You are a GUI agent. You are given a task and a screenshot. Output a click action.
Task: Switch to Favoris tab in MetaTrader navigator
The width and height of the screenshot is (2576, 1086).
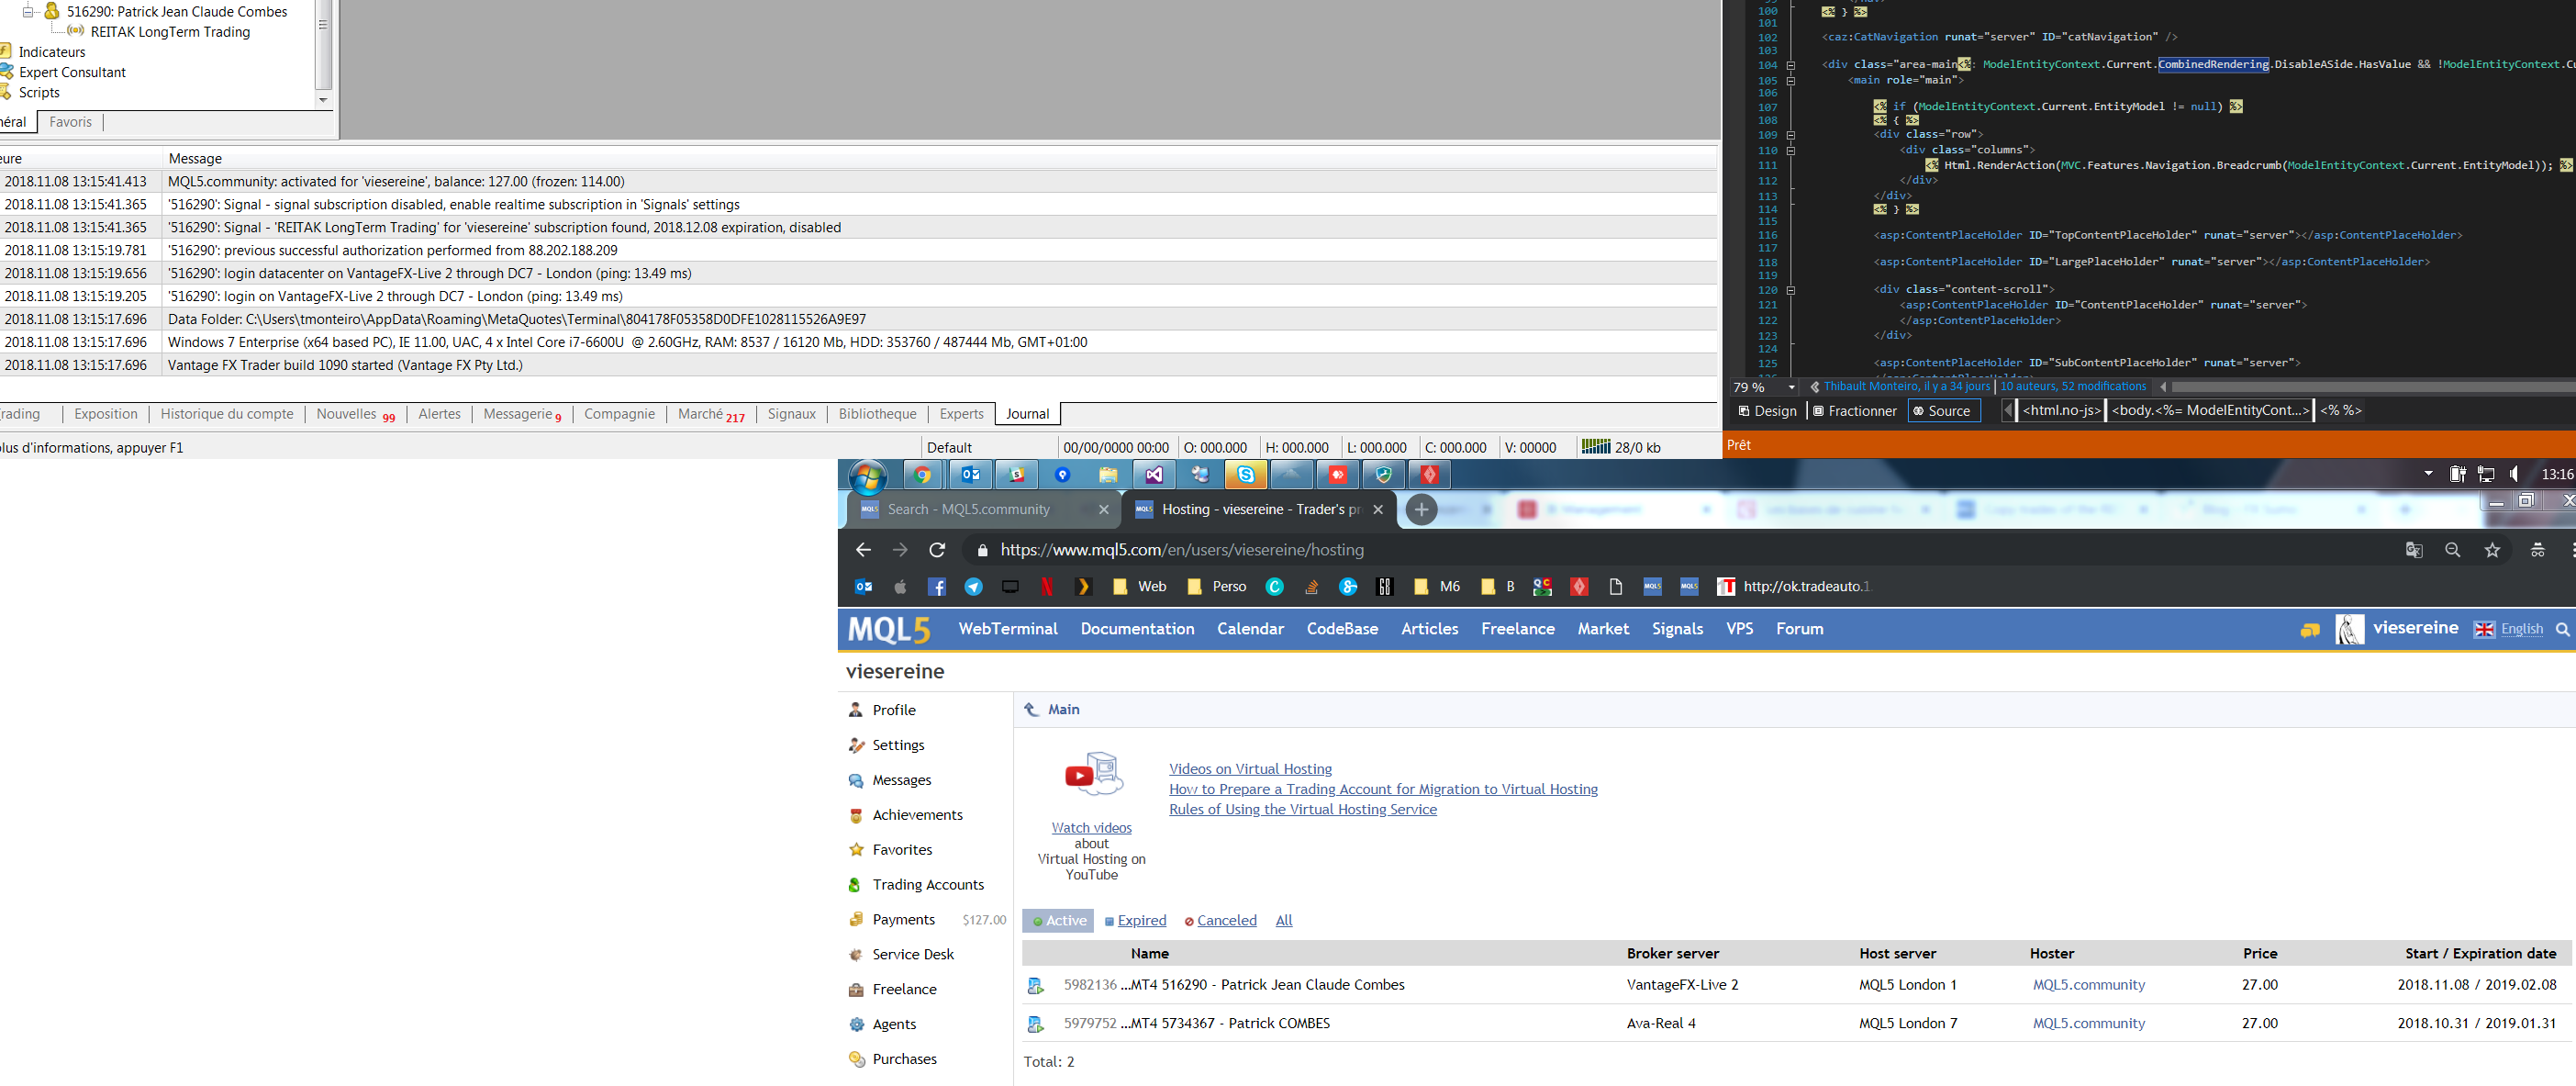(x=70, y=122)
